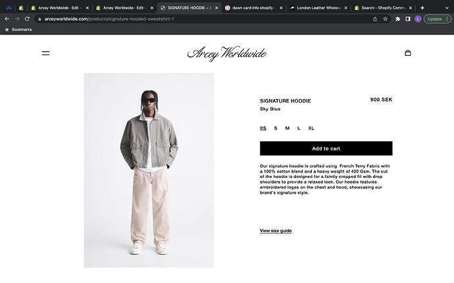
Task: Toggle the browser side panel icon
Action: (408, 19)
